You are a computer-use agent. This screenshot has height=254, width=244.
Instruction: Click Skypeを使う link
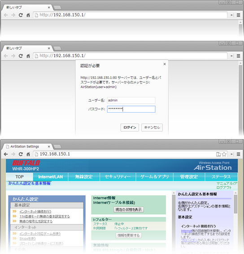pos(27,239)
